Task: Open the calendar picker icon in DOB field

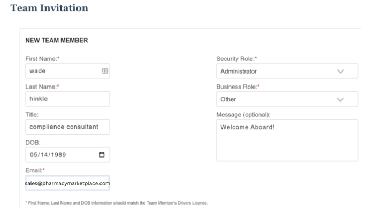Action: pos(102,155)
